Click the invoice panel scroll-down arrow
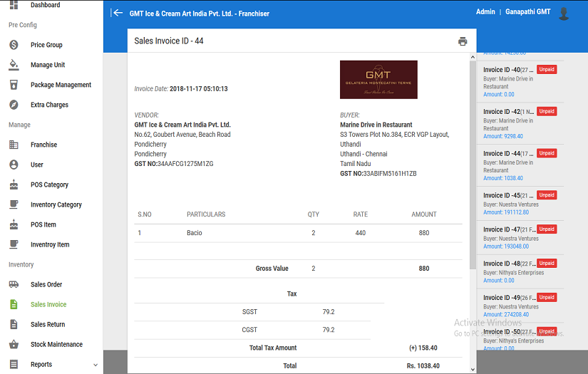Image resolution: width=588 pixels, height=374 pixels. coord(473,370)
